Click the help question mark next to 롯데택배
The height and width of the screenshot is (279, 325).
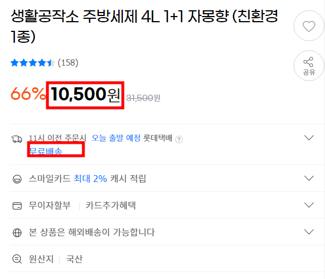pyautogui.click(x=179, y=139)
